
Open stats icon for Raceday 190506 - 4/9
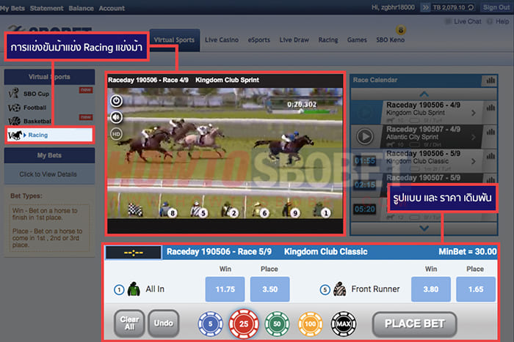491,108
